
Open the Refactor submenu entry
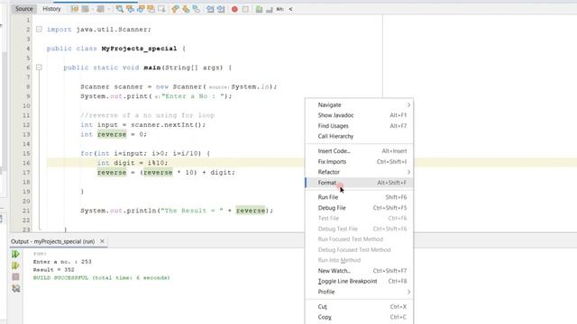[x=360, y=172]
